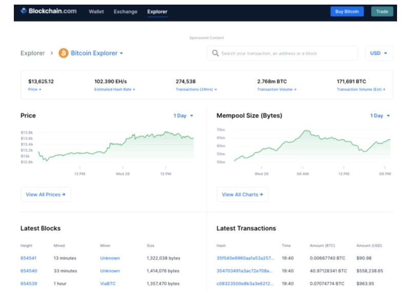Open block height 654539
This screenshot has height=298, width=415.
(29, 284)
